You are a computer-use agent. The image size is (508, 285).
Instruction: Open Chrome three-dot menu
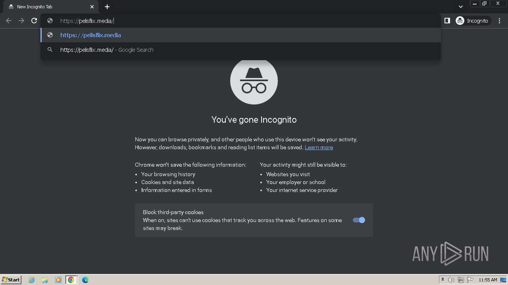click(x=499, y=21)
